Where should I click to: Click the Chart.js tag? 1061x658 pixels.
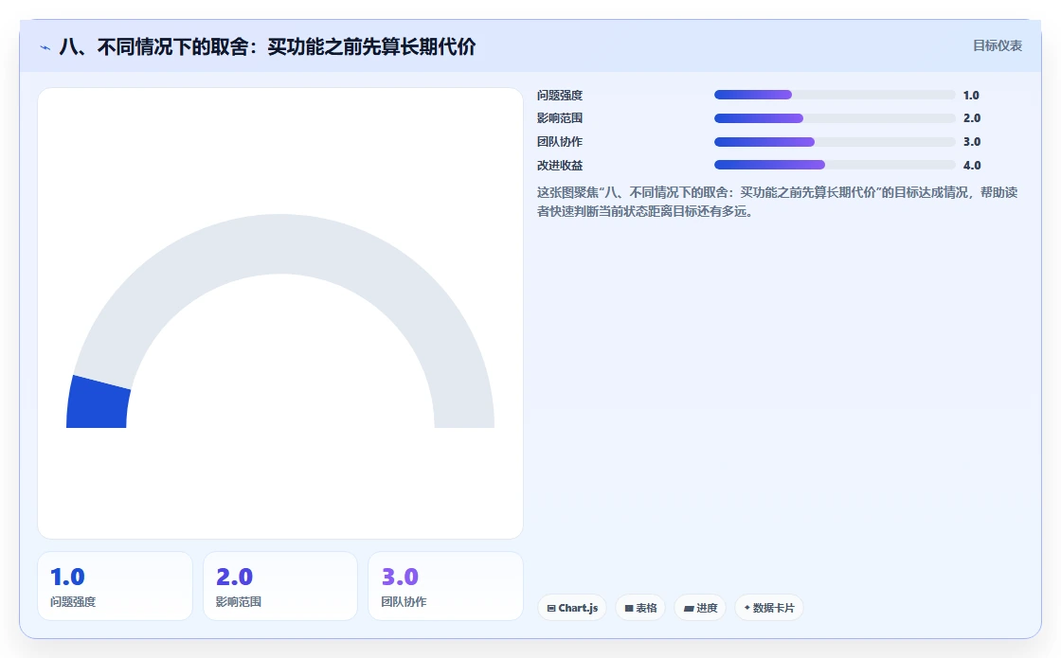(572, 608)
